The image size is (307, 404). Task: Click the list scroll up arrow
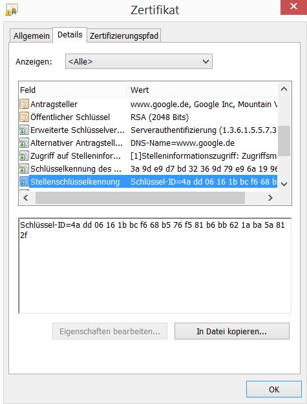284,89
